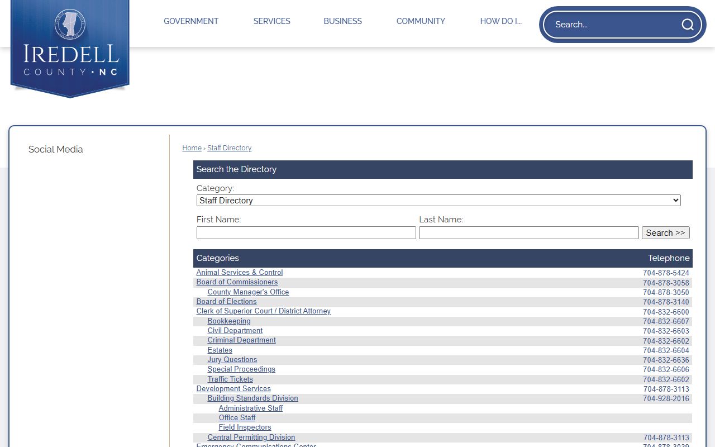Click Staff Directory breadcrumb link
This screenshot has width=715, height=447.
pyautogui.click(x=230, y=148)
